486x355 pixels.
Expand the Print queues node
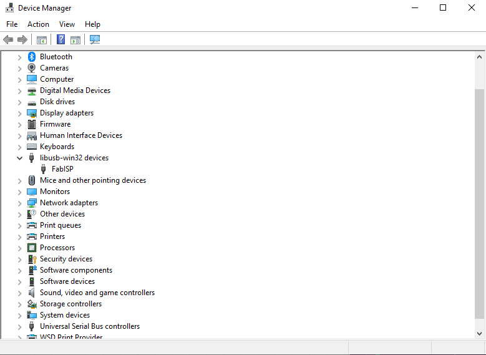pos(19,225)
